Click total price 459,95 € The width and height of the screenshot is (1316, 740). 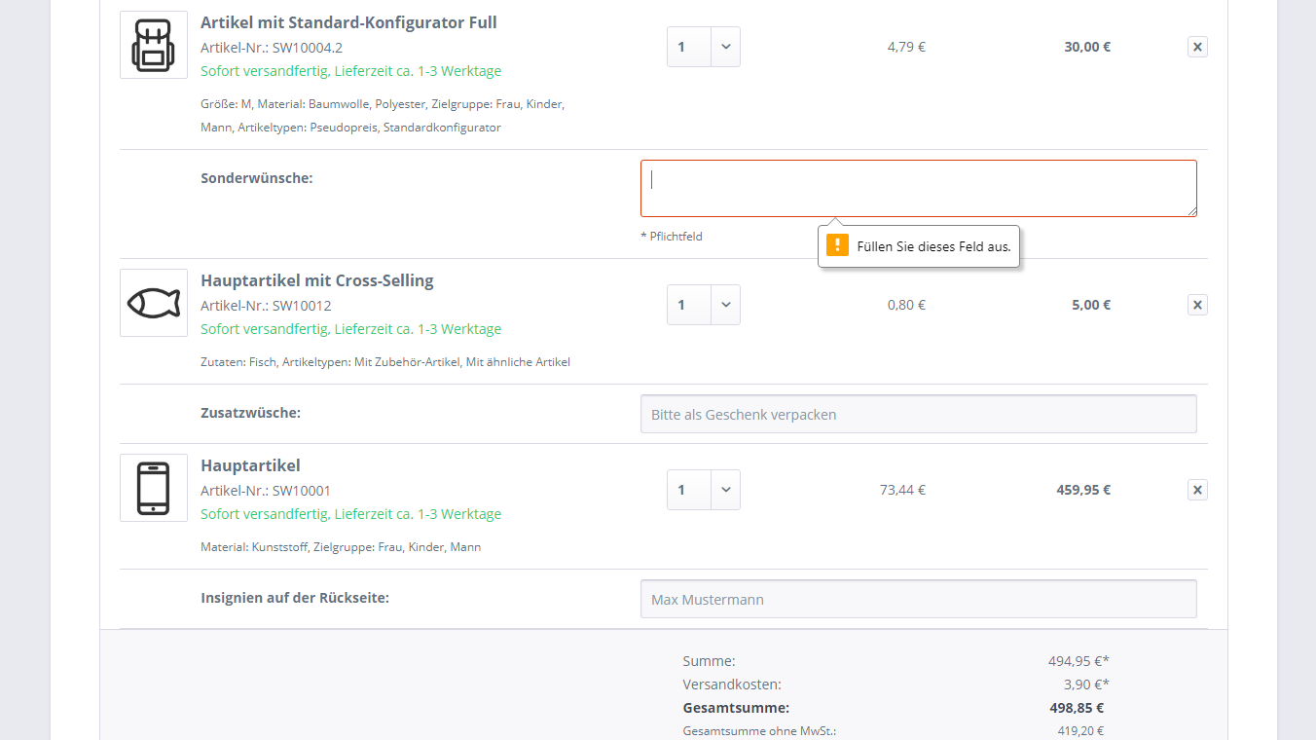pyautogui.click(x=1083, y=490)
